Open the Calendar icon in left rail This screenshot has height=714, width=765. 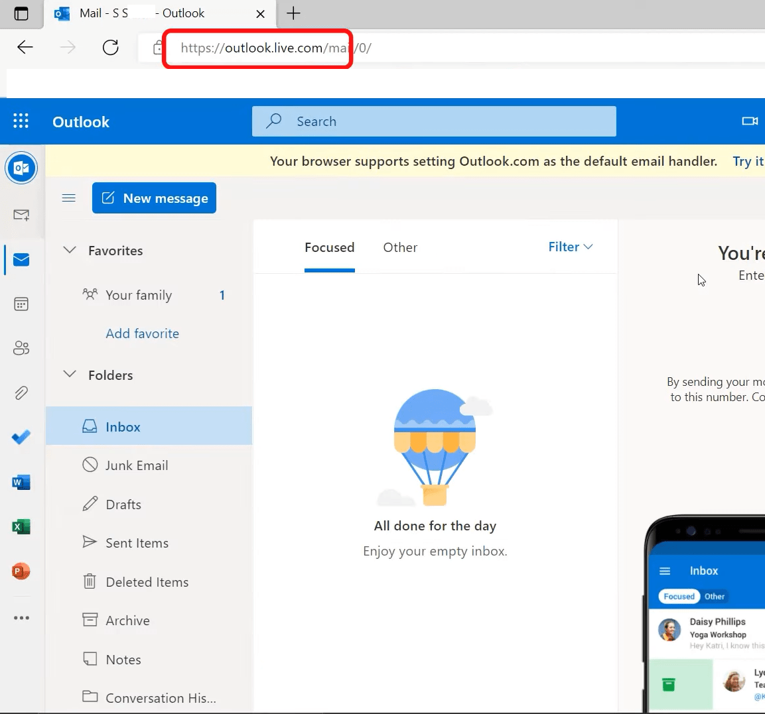[x=21, y=304]
